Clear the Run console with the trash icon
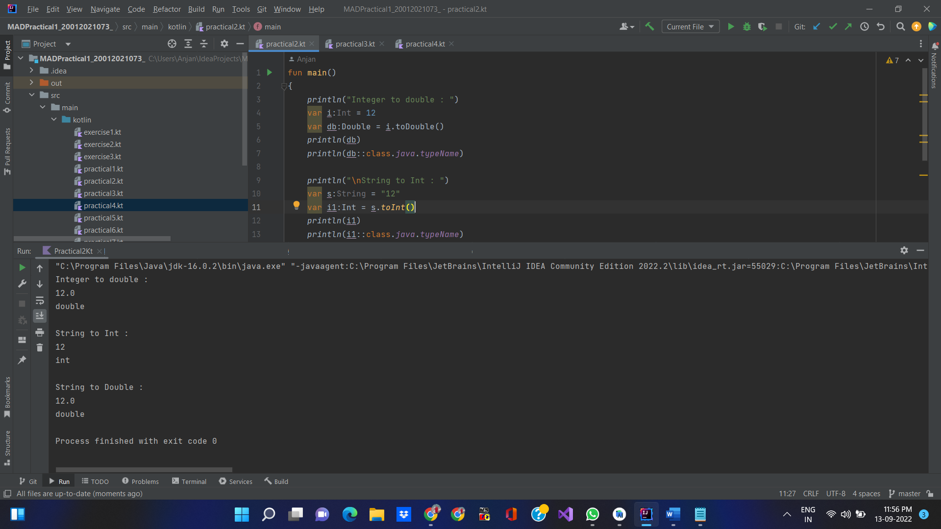 pyautogui.click(x=40, y=347)
